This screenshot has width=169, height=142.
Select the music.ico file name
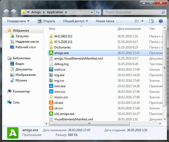point(61,97)
